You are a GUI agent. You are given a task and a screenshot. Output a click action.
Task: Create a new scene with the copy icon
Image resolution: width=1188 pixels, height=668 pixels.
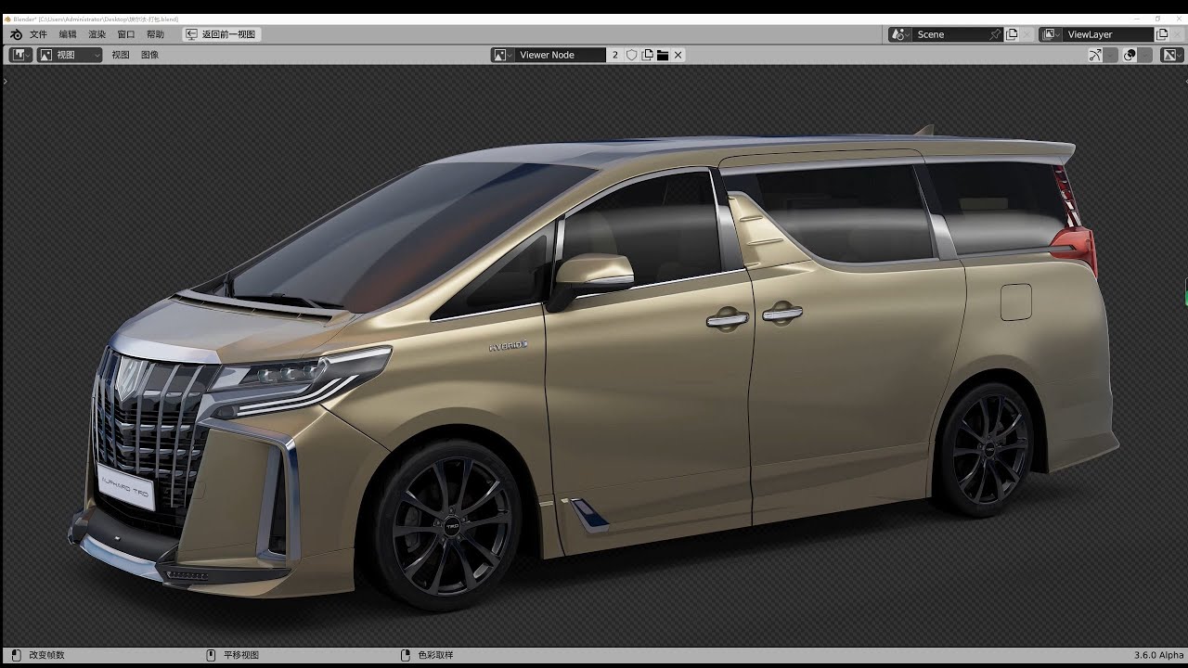click(1012, 34)
